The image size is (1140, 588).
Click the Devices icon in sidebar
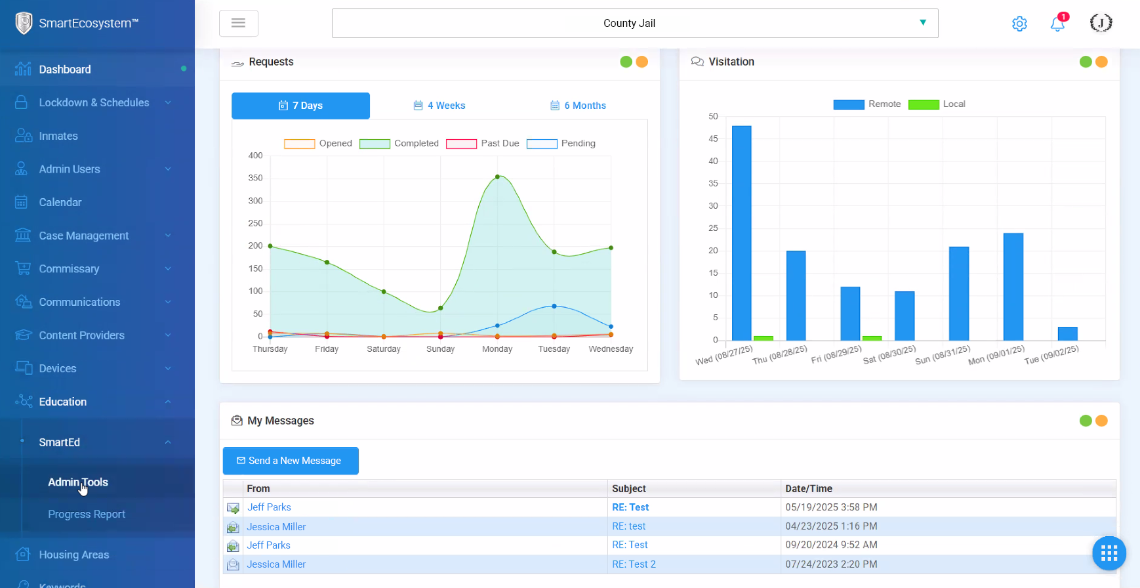tap(24, 368)
